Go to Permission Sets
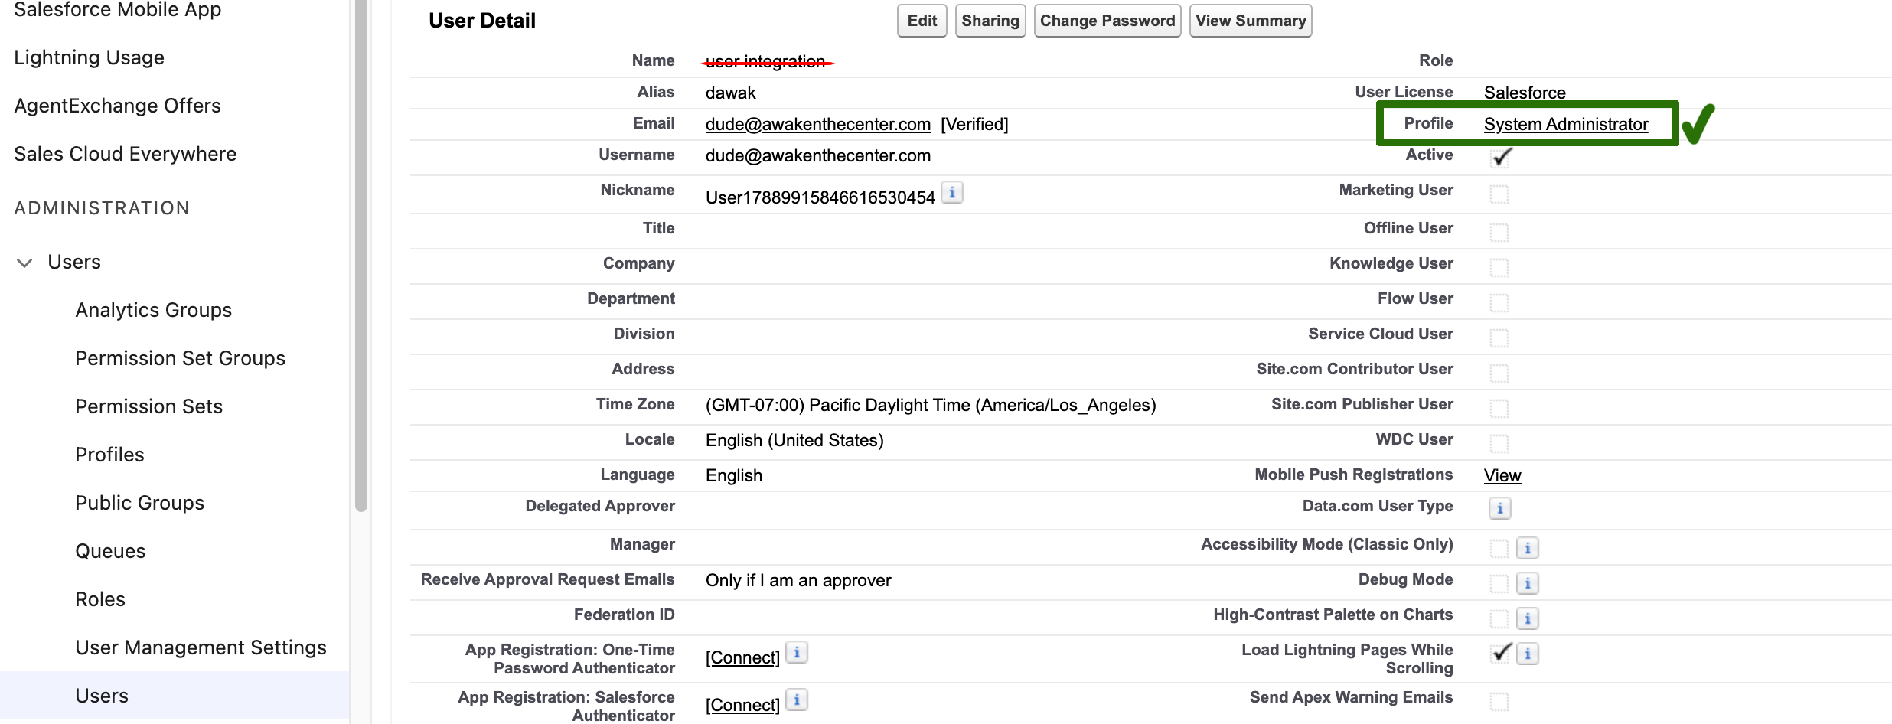Screen dimensions: 1892x724 click(148, 406)
